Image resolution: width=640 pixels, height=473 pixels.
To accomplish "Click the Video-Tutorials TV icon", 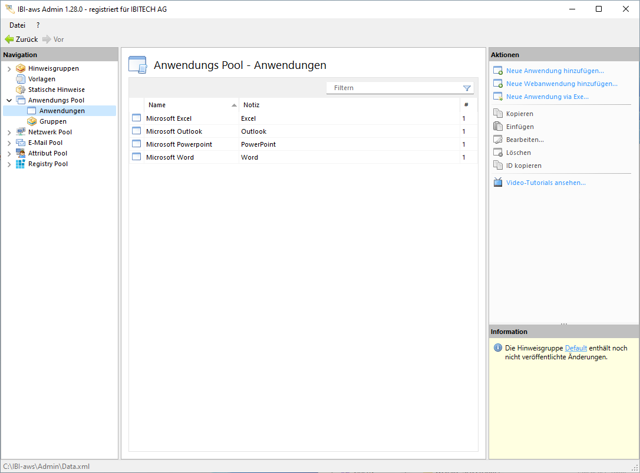I will coord(497,183).
